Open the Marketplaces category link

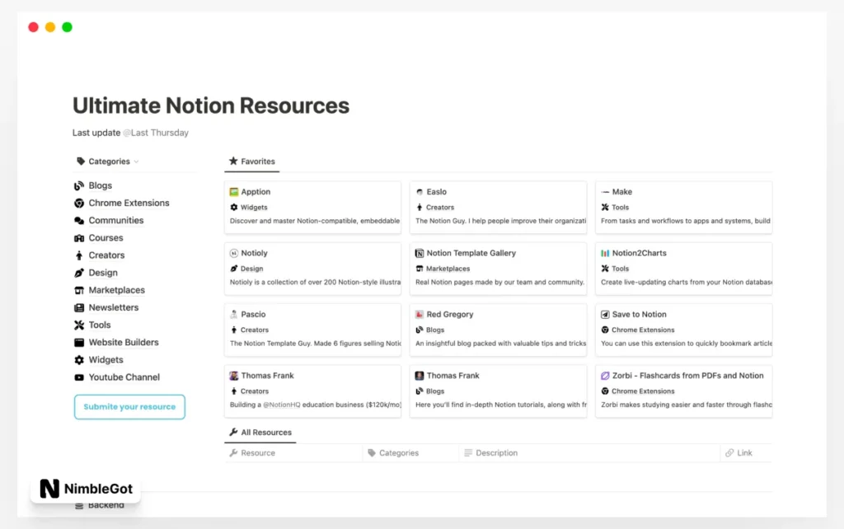pos(116,290)
